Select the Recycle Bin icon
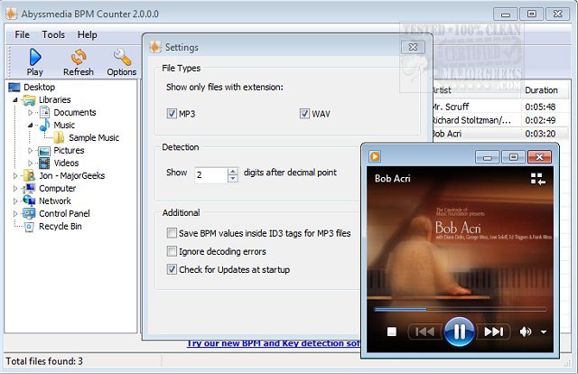Screen dimensions: 578x374 29,227
